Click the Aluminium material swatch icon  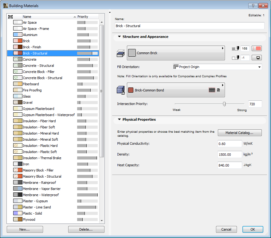[18, 35]
